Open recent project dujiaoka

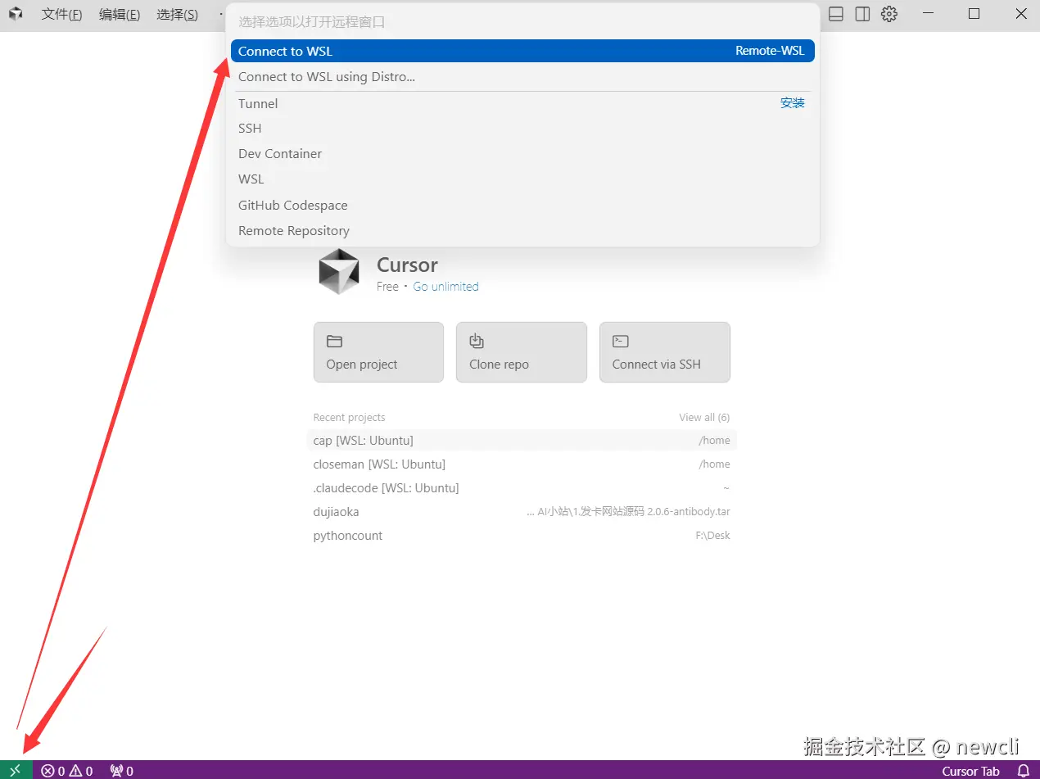pos(522,512)
